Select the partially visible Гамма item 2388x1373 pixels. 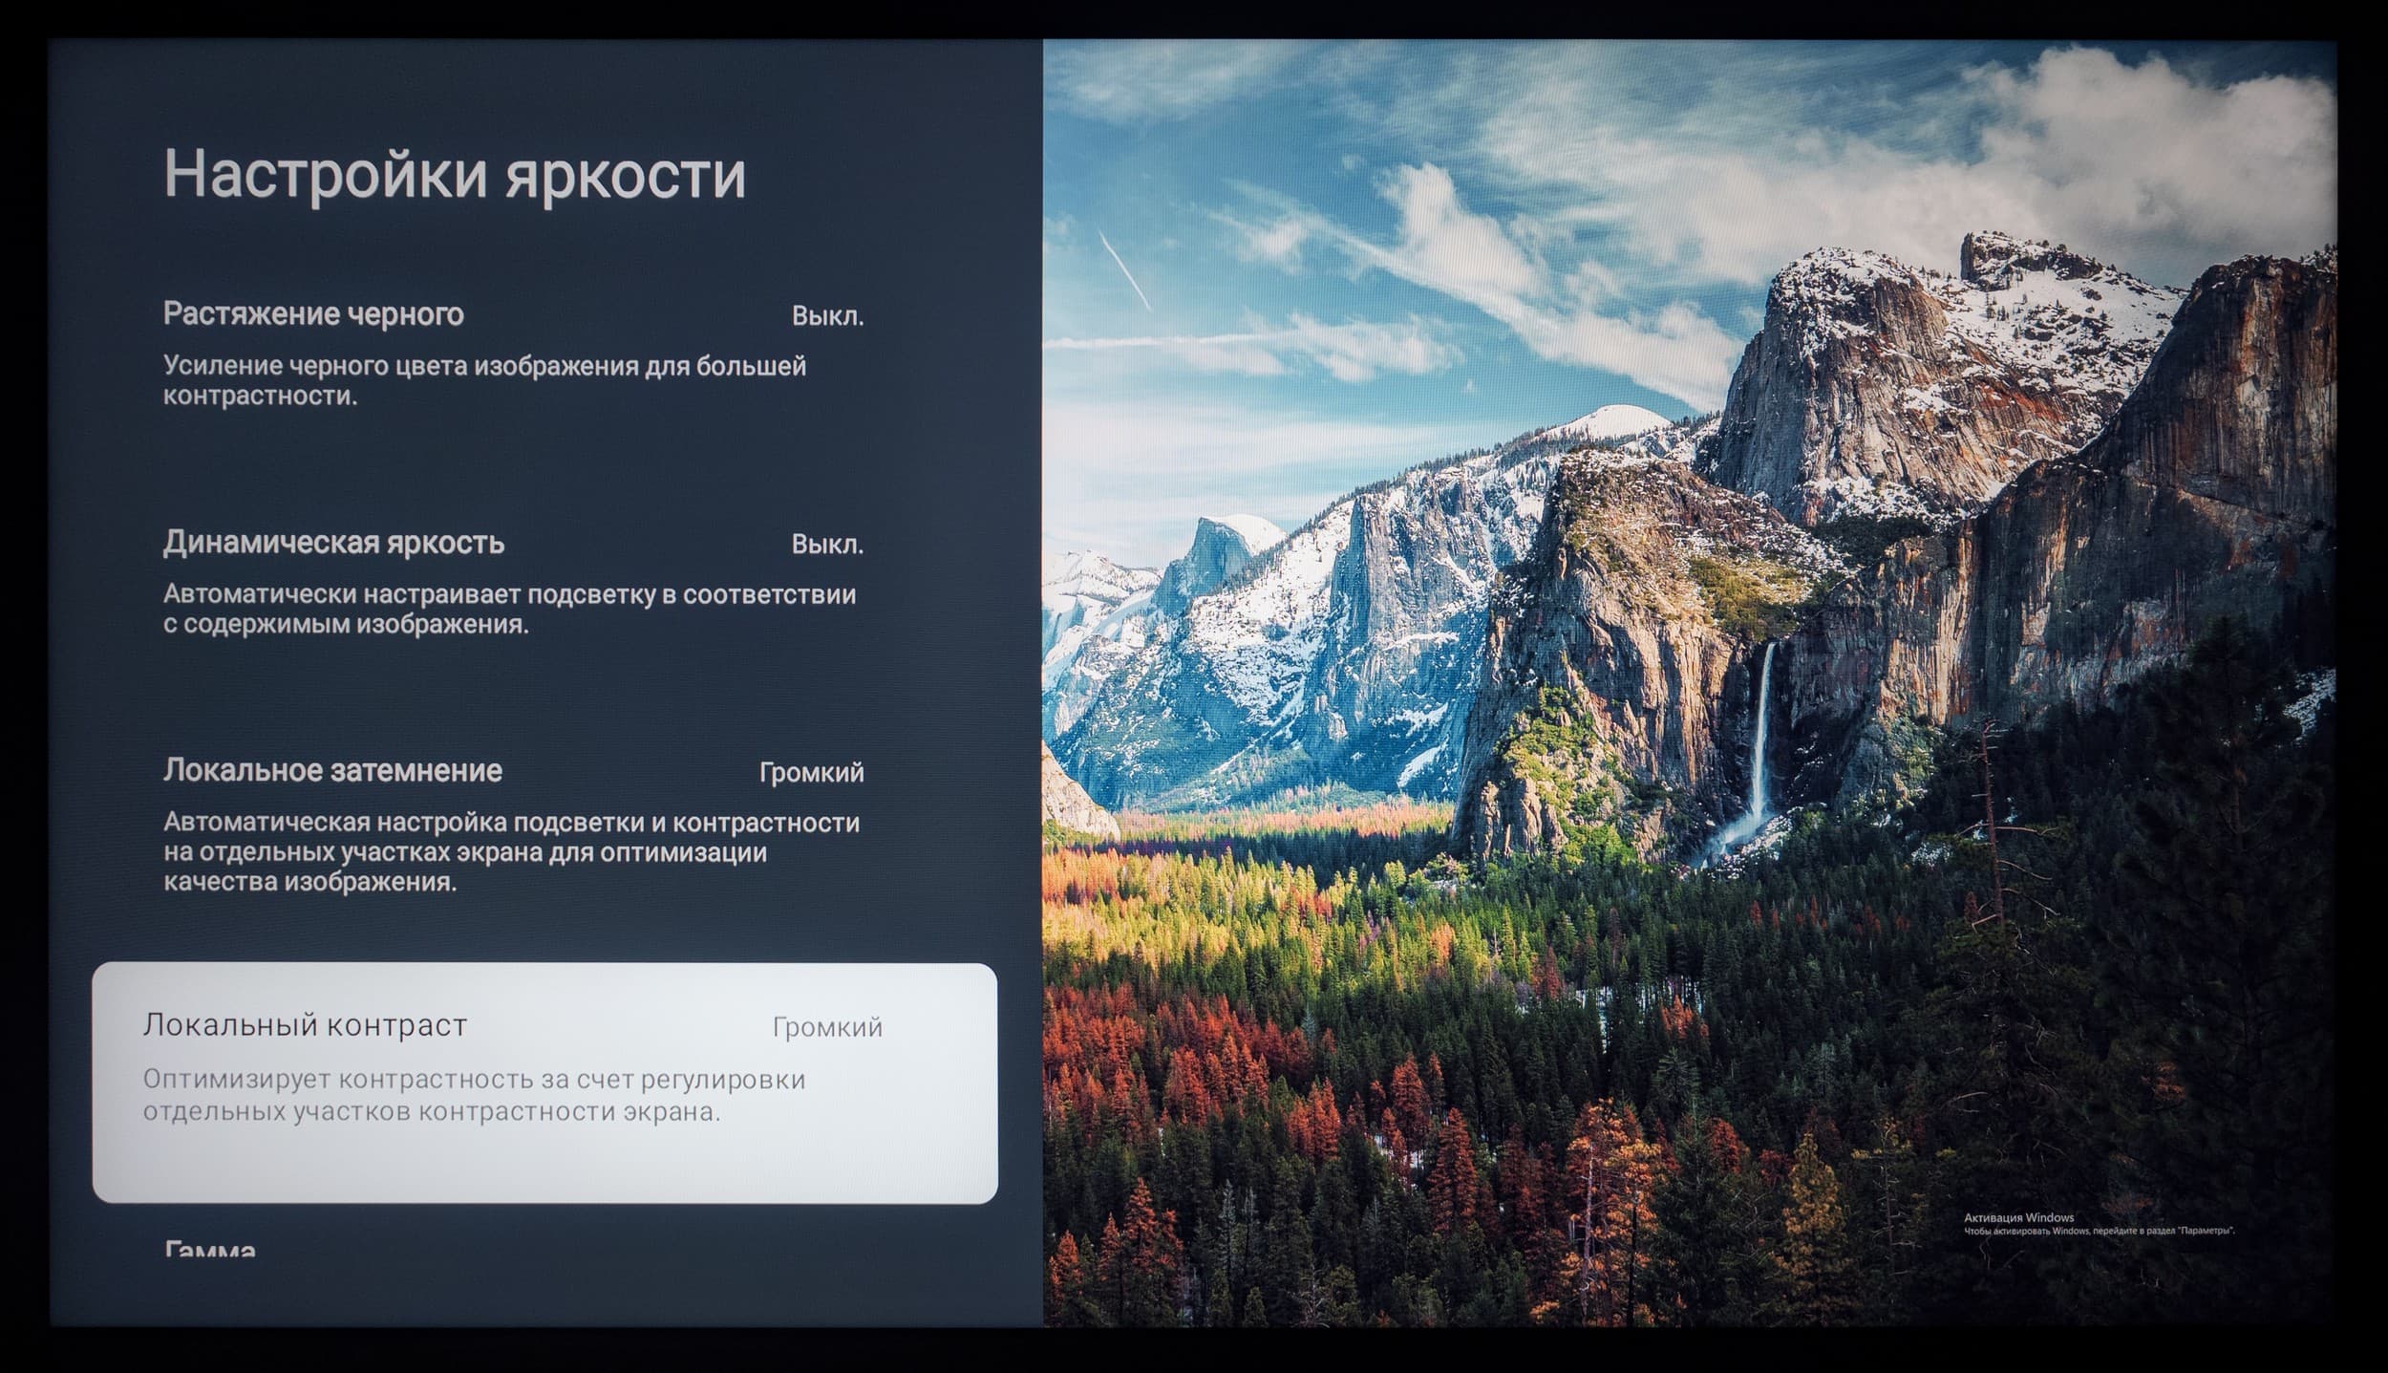(210, 1250)
